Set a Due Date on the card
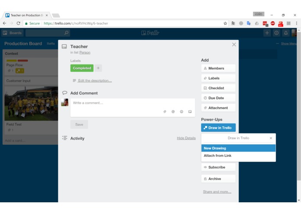301x214 pixels. 218,98
